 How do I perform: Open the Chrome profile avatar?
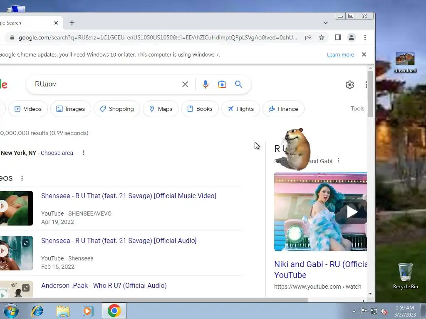tap(351, 37)
